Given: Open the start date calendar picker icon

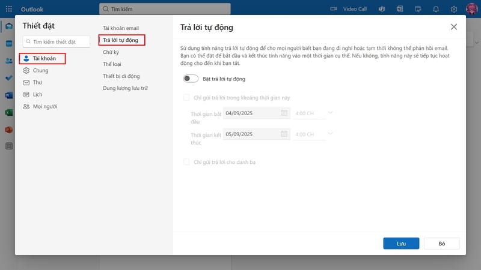Looking at the screenshot, I should (x=284, y=113).
